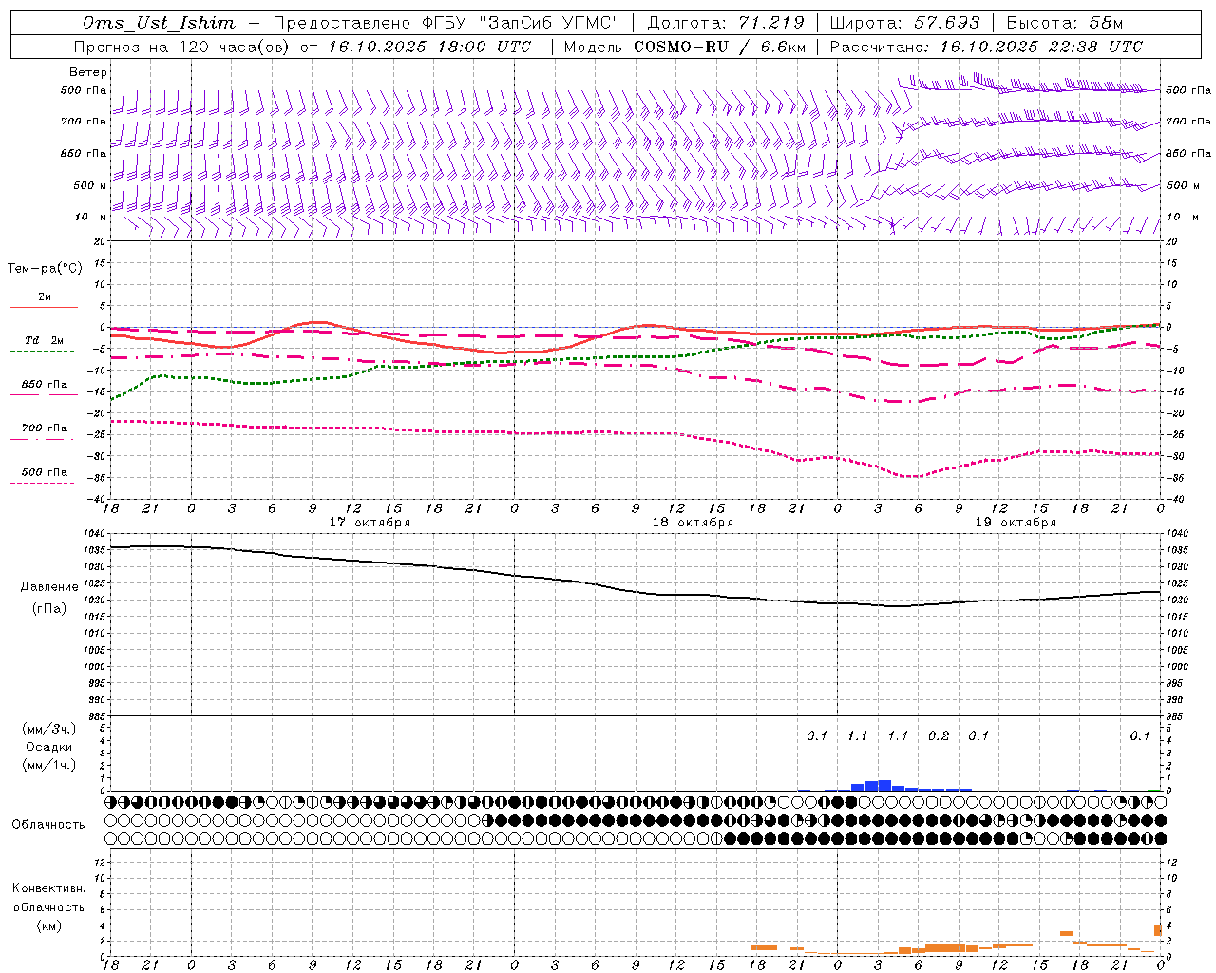Click the (мм/3ч.) precipitation unit label

point(49,729)
